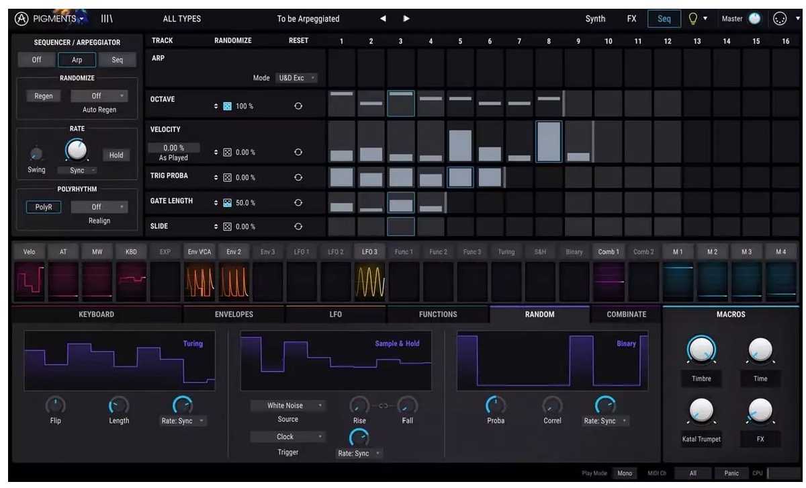Select the Env VCA modulation source
This screenshot has height=488, width=806.
[x=199, y=251]
